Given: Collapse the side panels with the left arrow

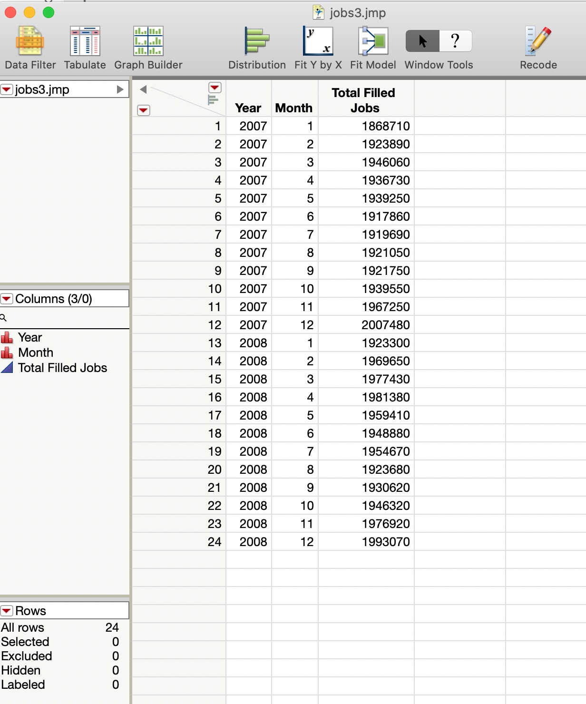Looking at the screenshot, I should (x=143, y=89).
